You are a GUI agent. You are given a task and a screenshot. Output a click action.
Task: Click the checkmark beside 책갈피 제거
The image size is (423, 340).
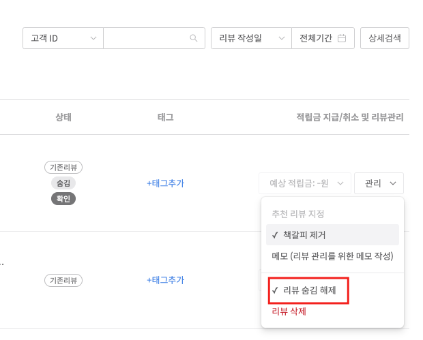[x=275, y=235]
